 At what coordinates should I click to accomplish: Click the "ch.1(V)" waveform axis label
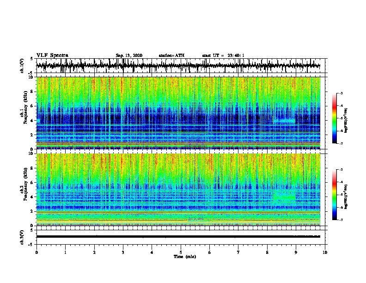(22, 66)
